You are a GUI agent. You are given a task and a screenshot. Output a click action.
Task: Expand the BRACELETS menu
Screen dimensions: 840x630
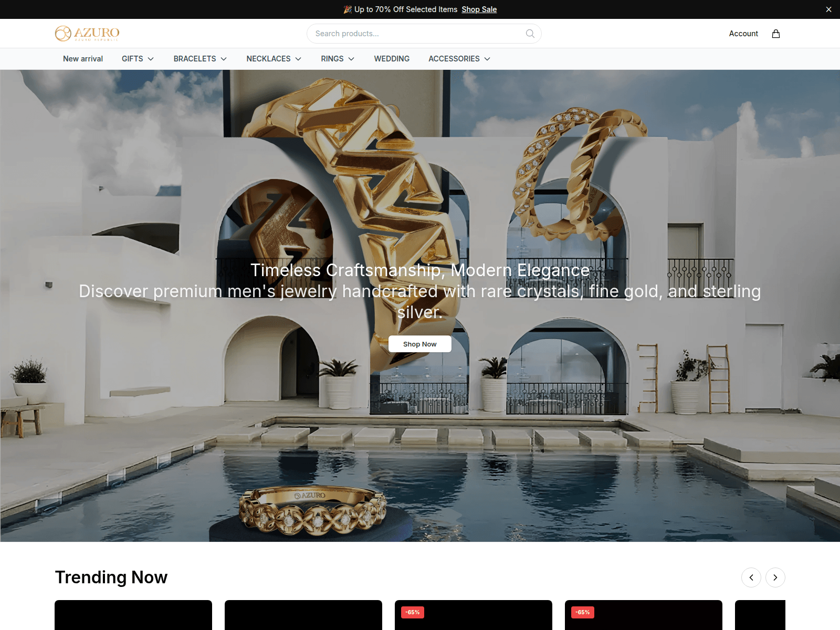point(200,59)
